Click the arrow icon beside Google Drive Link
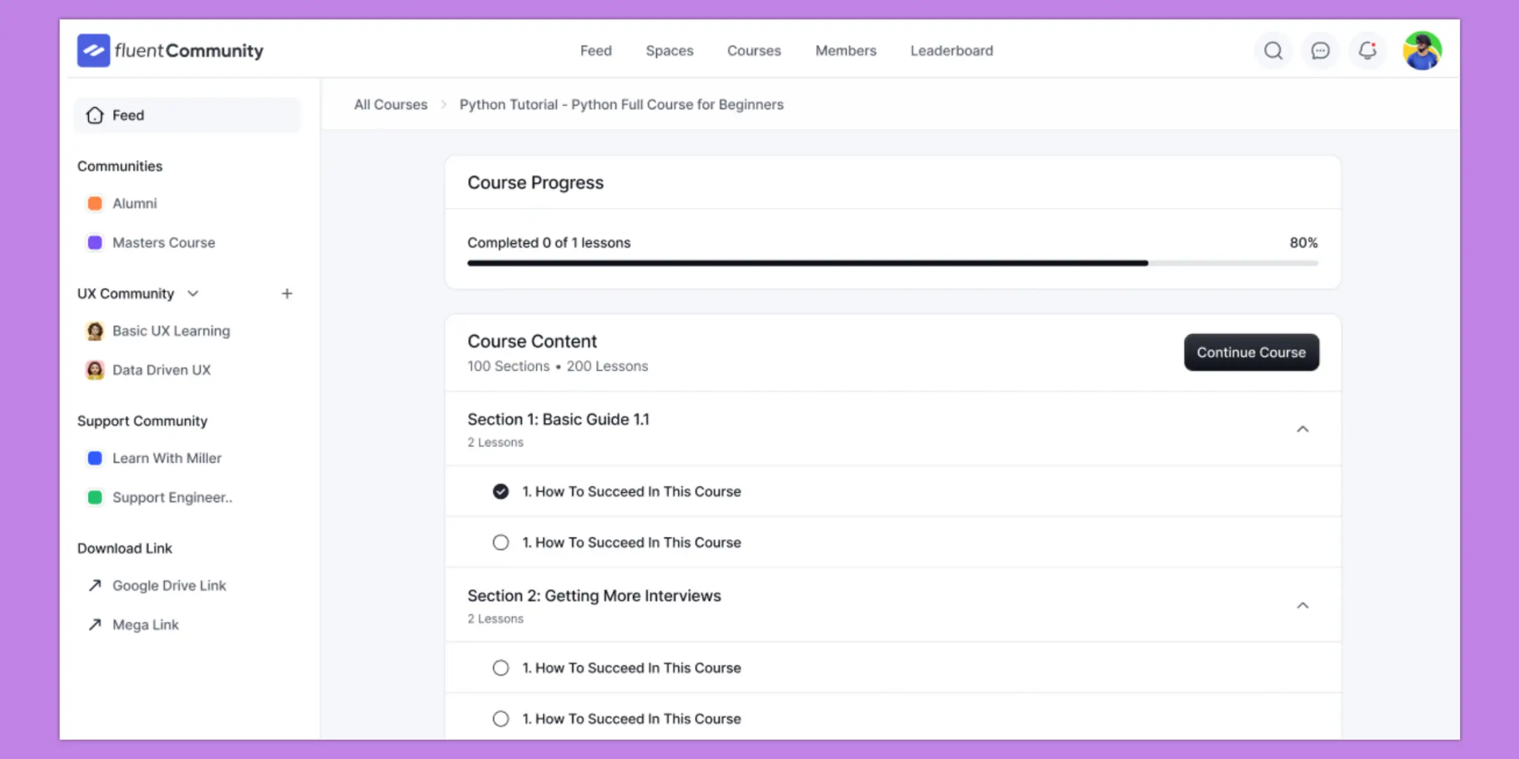This screenshot has width=1519, height=759. pyautogui.click(x=95, y=586)
